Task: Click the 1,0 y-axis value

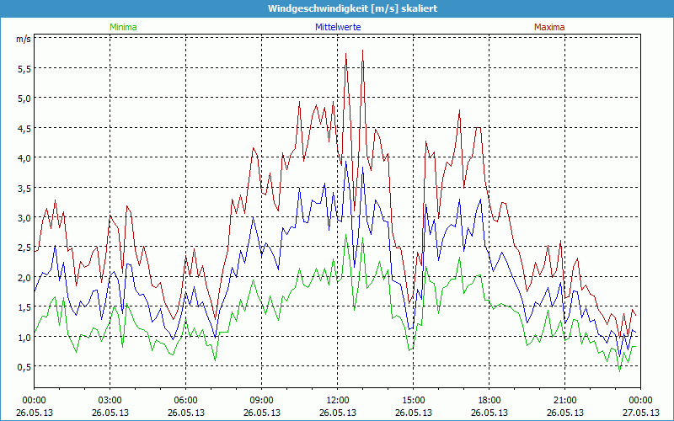Action: (24, 337)
